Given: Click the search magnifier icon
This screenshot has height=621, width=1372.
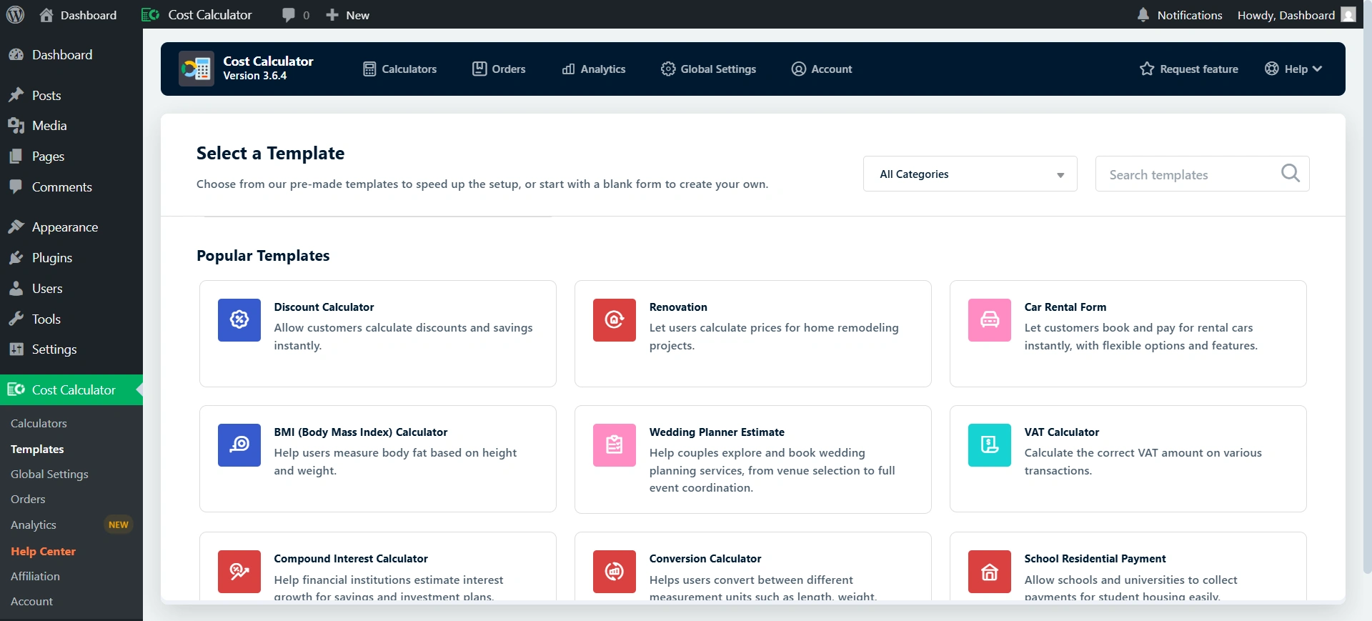Looking at the screenshot, I should click(x=1290, y=174).
